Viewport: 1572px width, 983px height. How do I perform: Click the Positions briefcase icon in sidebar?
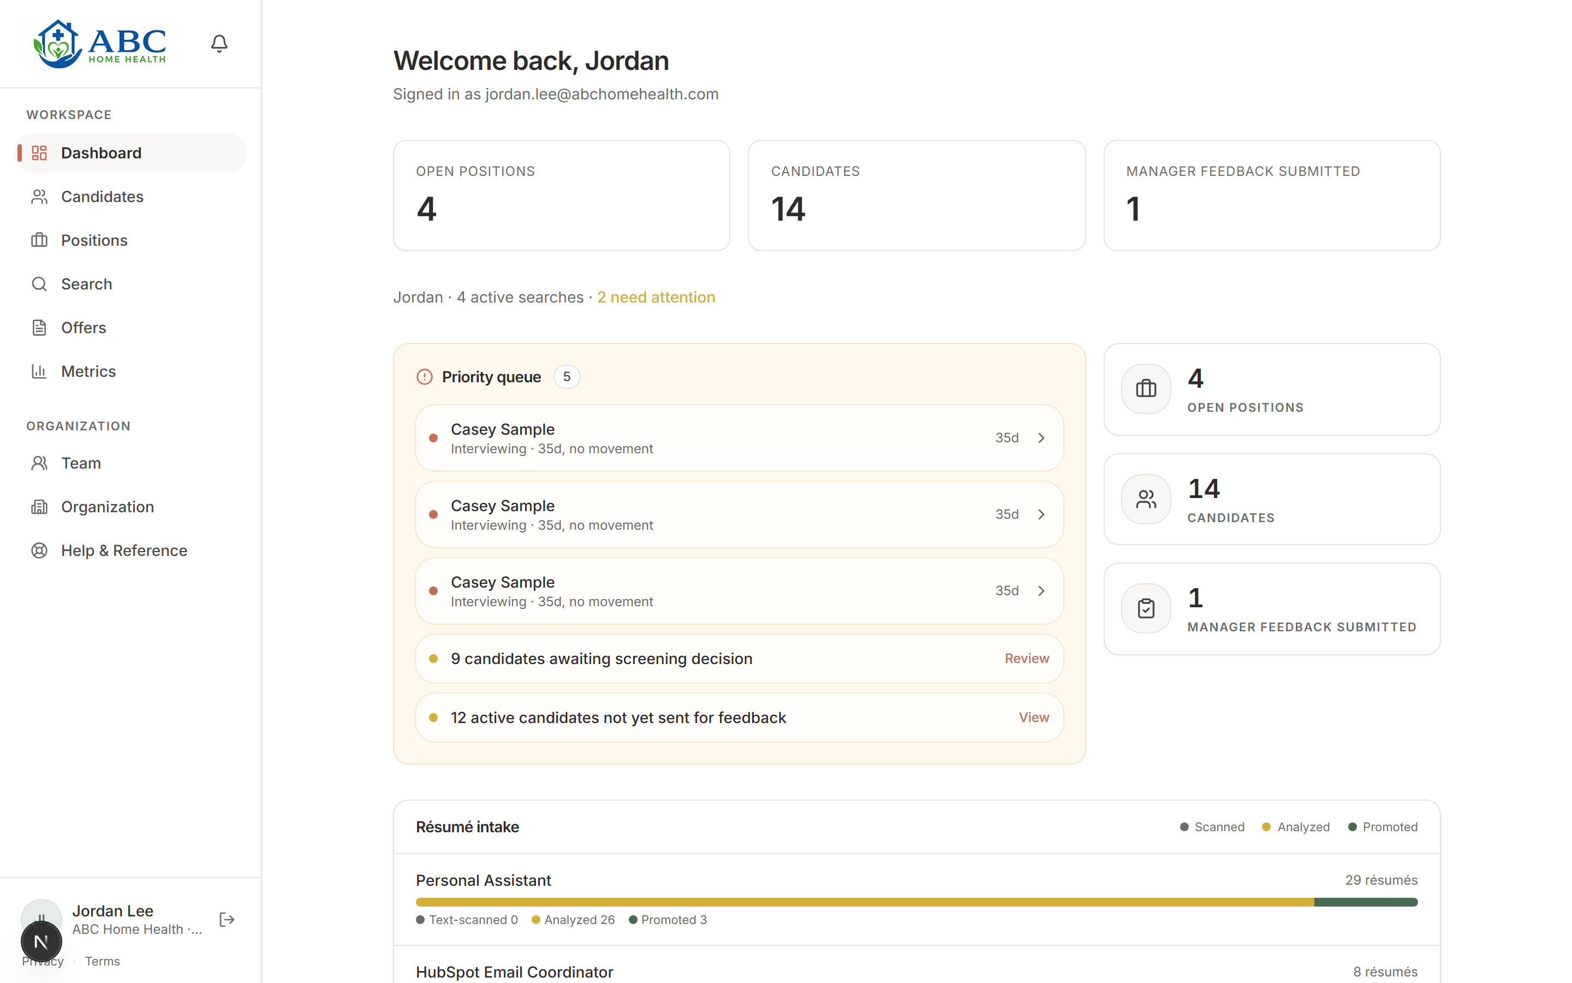click(x=39, y=240)
